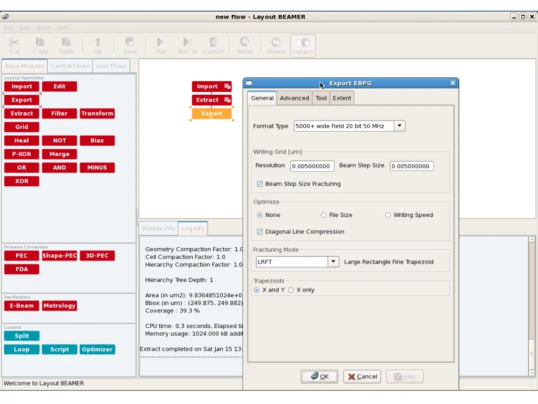Toggle Beam Step Size Fracturing checkbox
Image resolution: width=538 pixels, height=404 pixels.
pyautogui.click(x=260, y=184)
